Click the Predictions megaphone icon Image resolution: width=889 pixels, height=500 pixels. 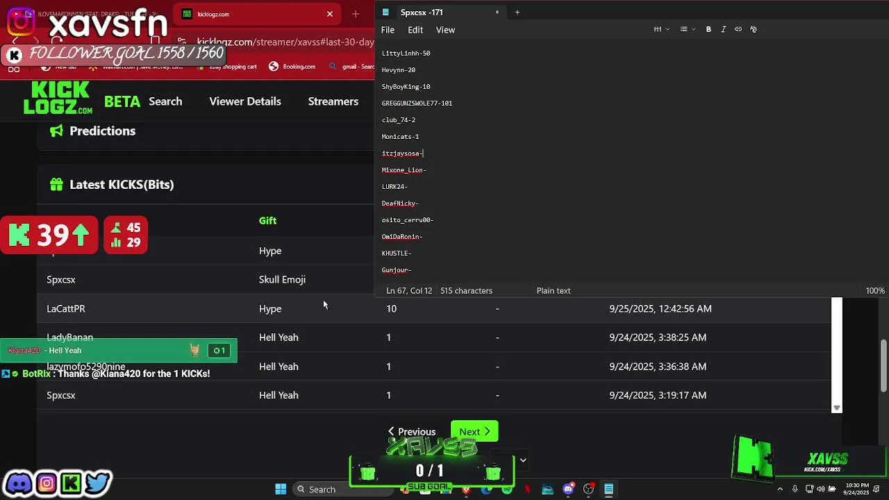pos(57,131)
